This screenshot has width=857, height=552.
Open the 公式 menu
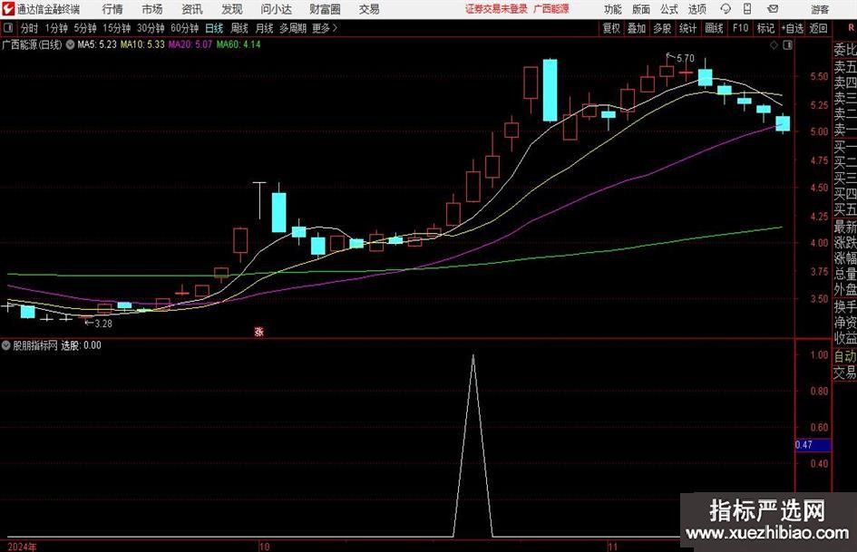tap(669, 9)
